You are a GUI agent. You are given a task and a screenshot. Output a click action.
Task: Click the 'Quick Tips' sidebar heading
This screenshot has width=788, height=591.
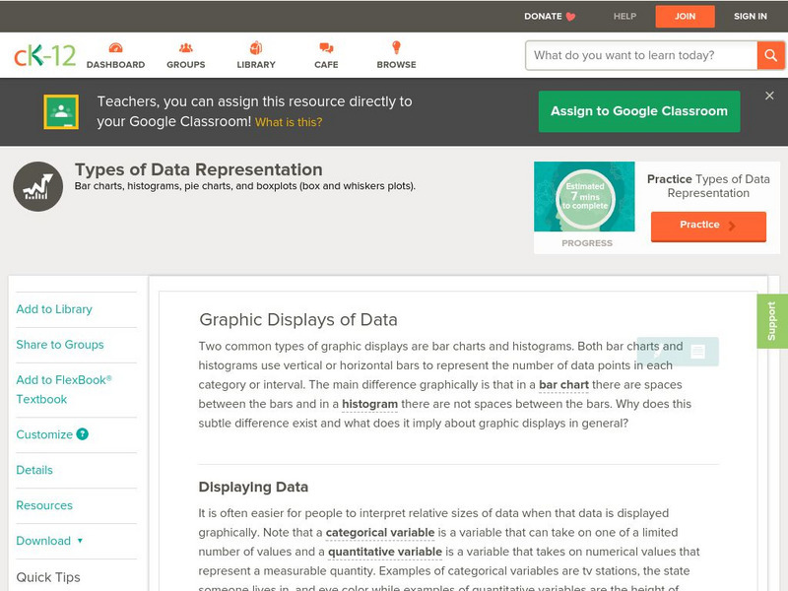(x=48, y=577)
